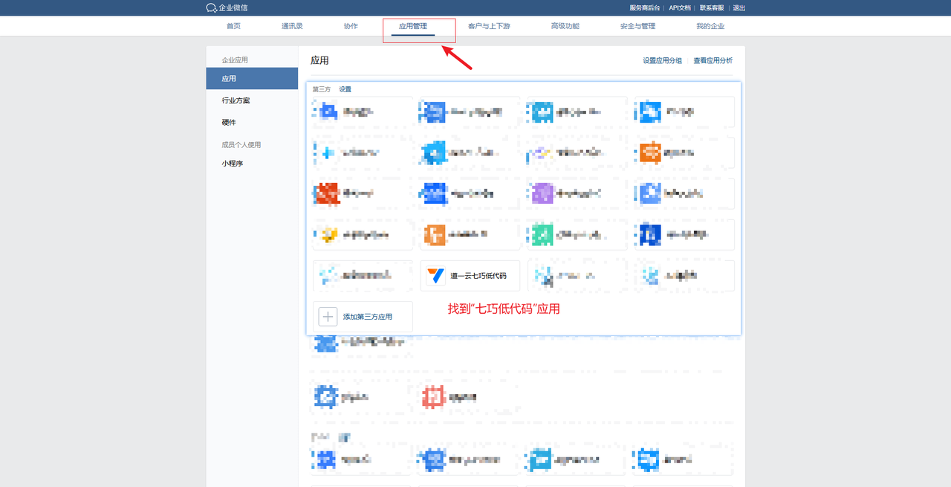Open the 通讯录 tab
951x487 pixels.
pyautogui.click(x=292, y=26)
